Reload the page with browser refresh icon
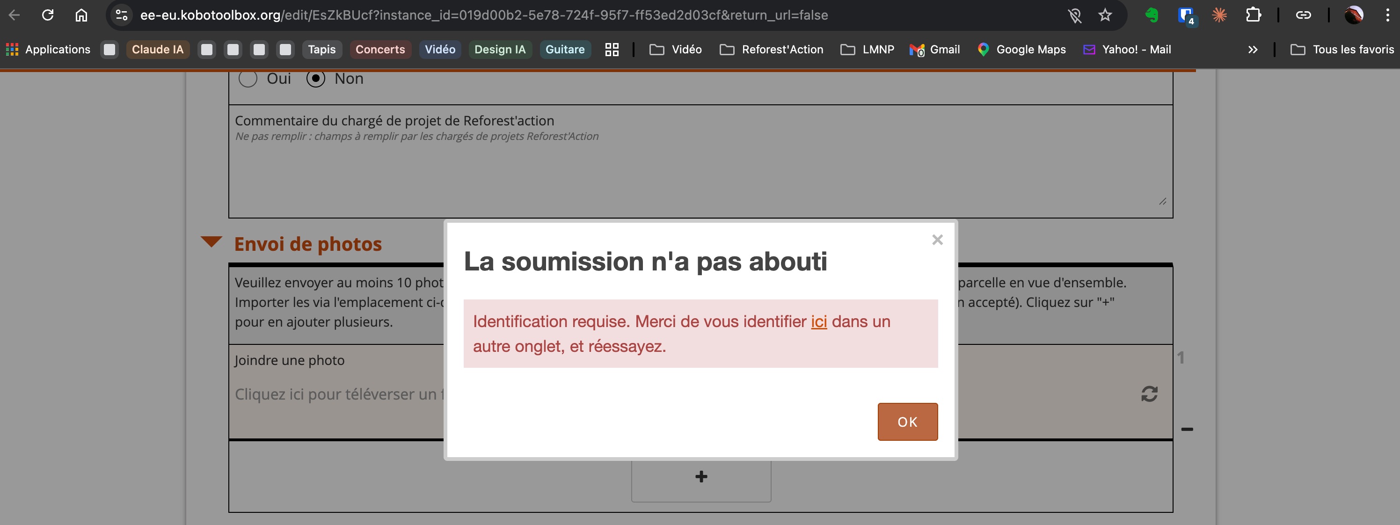The image size is (1400, 525). pos(48,15)
